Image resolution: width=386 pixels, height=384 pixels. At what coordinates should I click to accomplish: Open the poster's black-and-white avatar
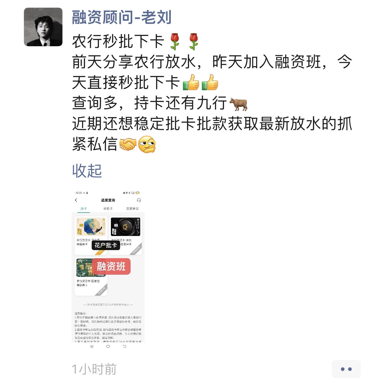[43, 27]
